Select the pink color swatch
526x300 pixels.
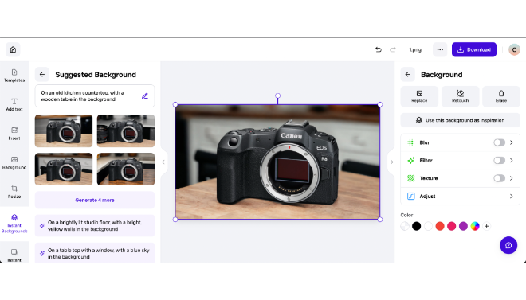coord(452,226)
